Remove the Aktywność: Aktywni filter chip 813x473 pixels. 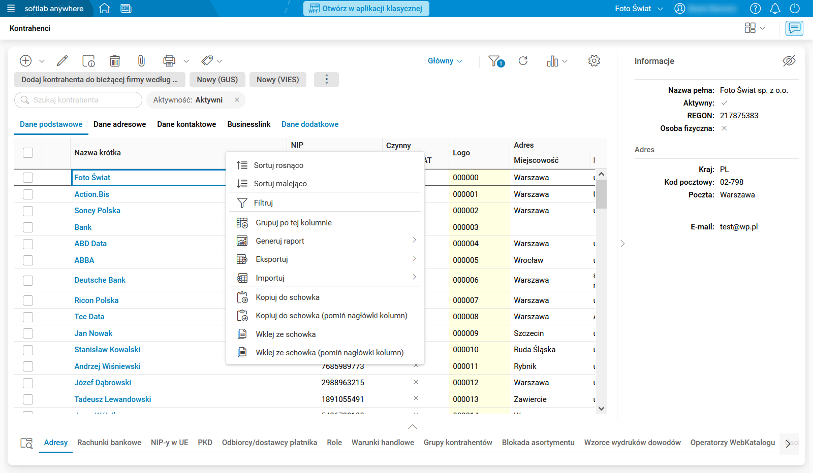[x=237, y=100]
